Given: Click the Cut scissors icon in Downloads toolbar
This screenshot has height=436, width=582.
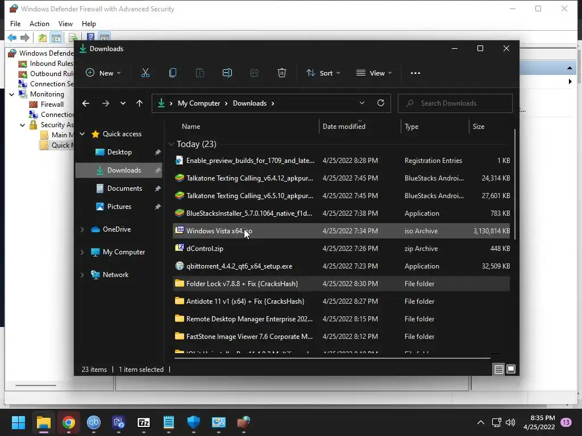Looking at the screenshot, I should pyautogui.click(x=145, y=73).
